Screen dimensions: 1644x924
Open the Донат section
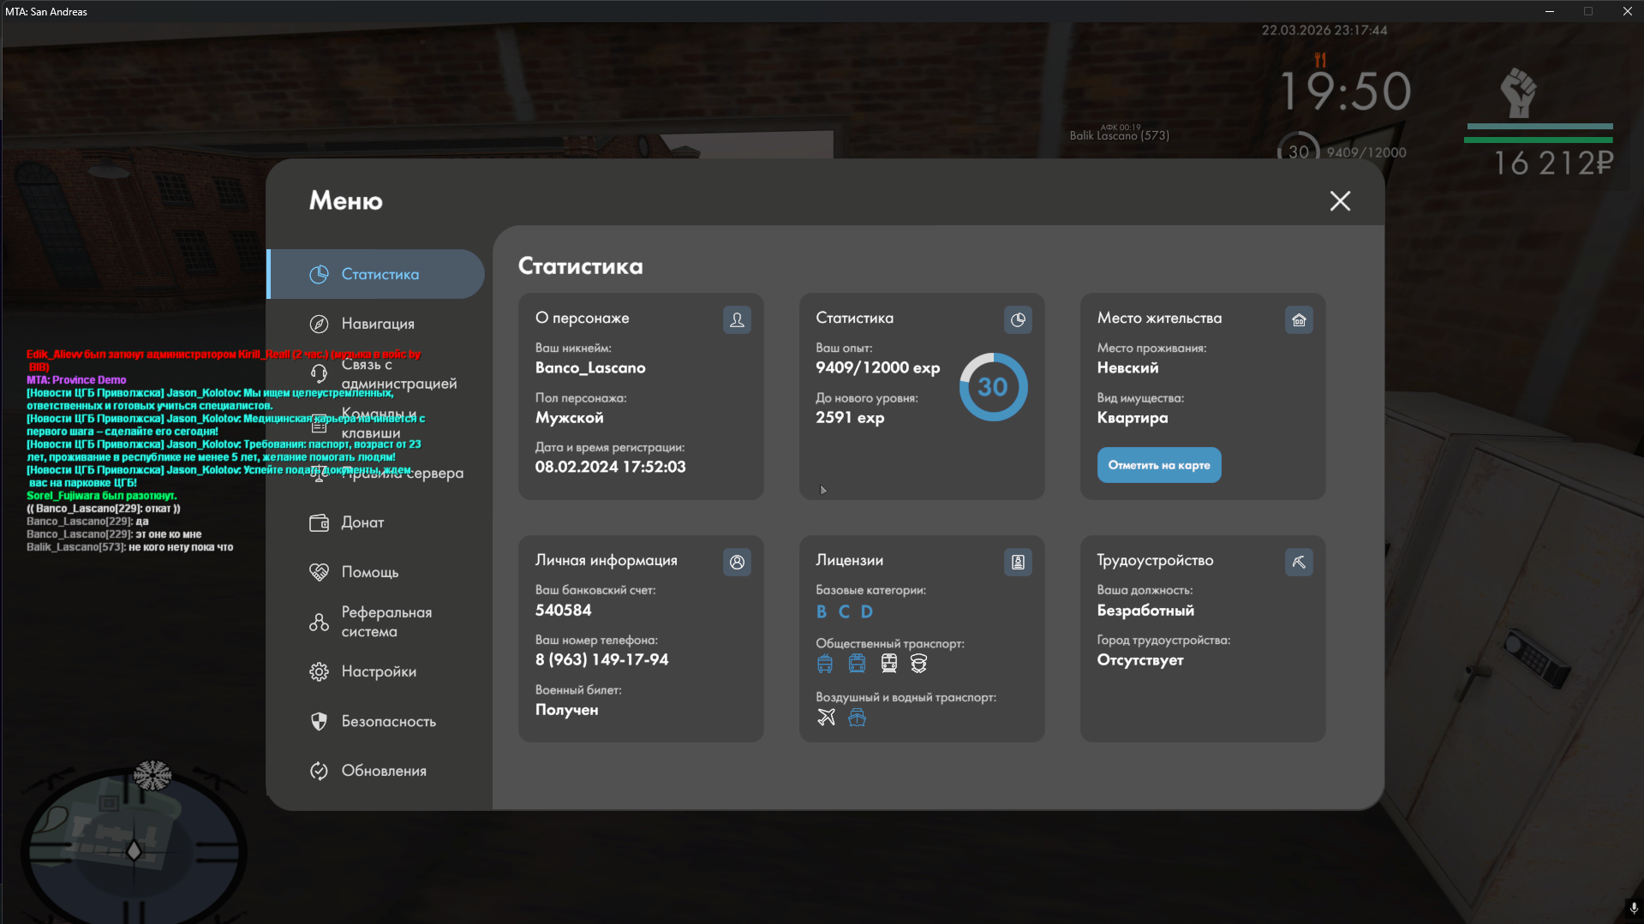[x=362, y=522]
